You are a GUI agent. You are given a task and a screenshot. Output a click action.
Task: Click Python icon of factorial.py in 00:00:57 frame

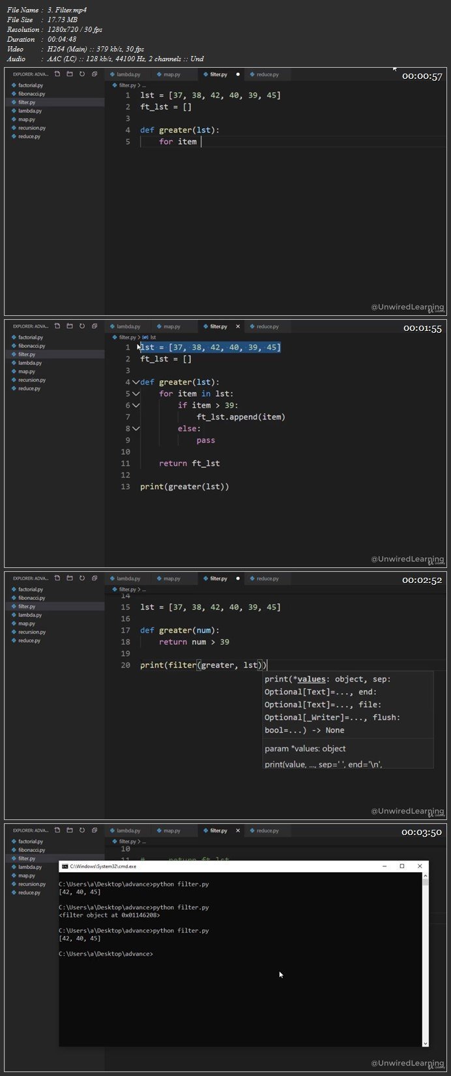[14, 85]
